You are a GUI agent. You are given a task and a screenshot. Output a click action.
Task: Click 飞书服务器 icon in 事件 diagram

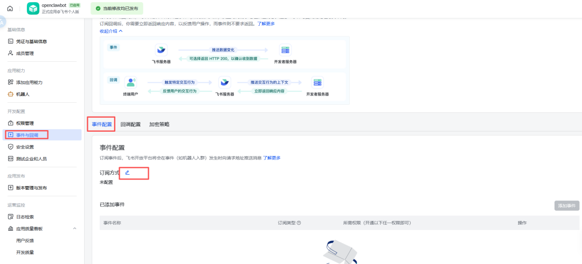pos(161,50)
